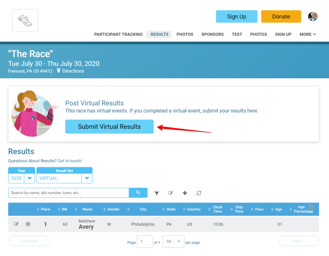Sort results by Clock Time column
Image resolution: width=329 pixels, height=256 pixels.
[215, 209]
